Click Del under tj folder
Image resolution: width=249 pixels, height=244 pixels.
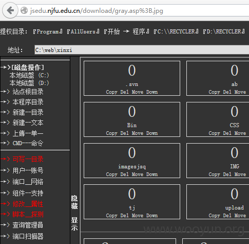124,216
